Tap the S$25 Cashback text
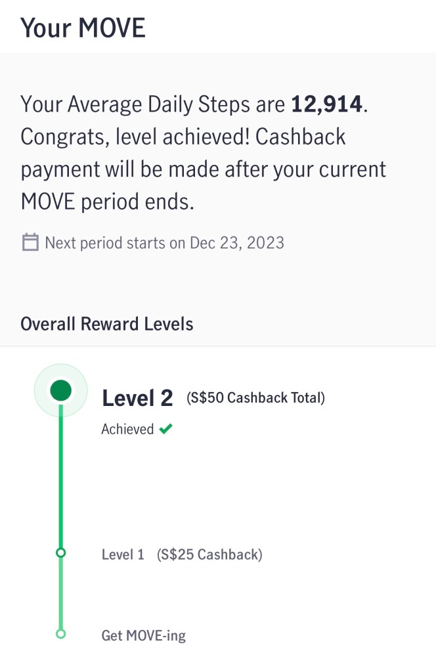The height and width of the screenshot is (672, 436). 209,554
